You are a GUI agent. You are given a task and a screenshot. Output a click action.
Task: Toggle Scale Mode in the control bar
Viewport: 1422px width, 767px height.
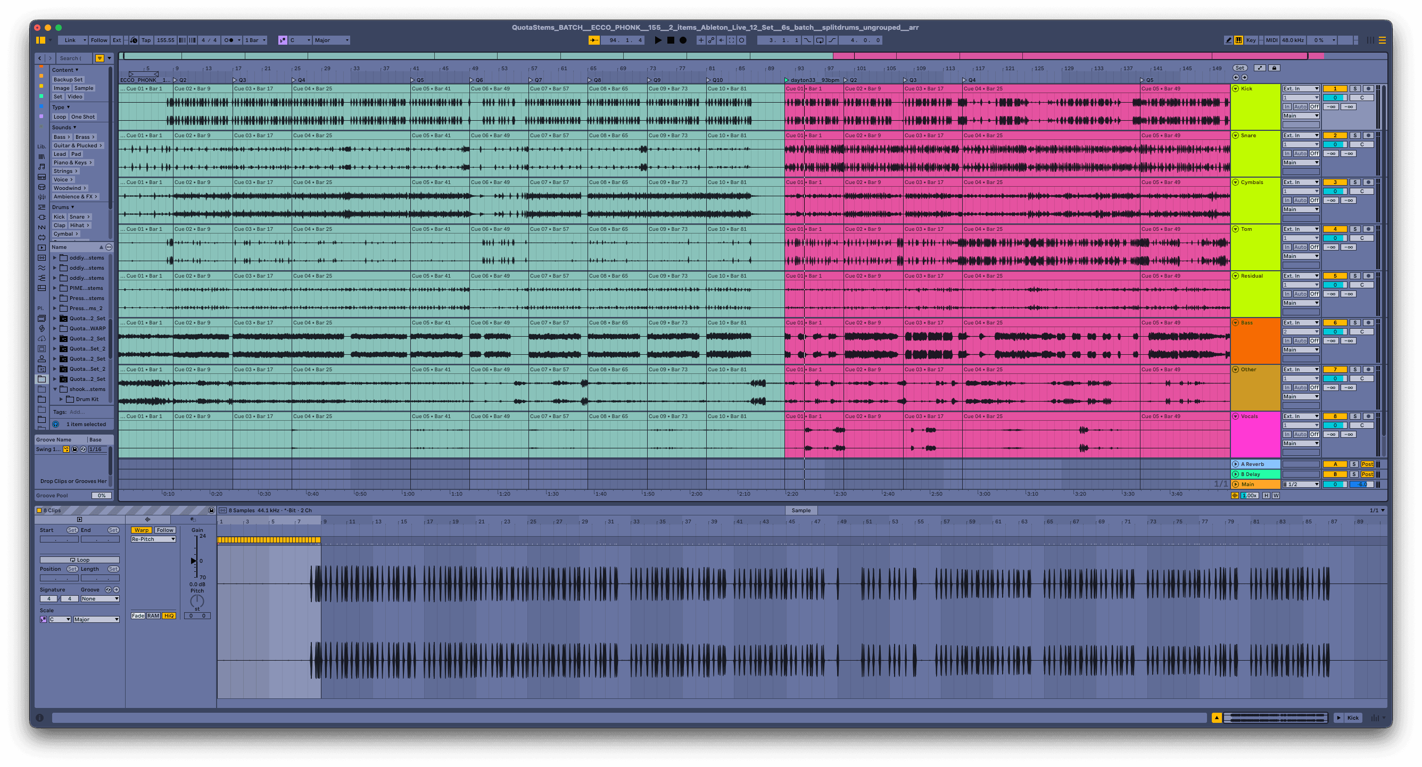pyautogui.click(x=283, y=40)
